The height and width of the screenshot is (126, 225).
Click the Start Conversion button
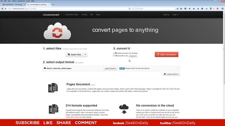click(x=166, y=55)
